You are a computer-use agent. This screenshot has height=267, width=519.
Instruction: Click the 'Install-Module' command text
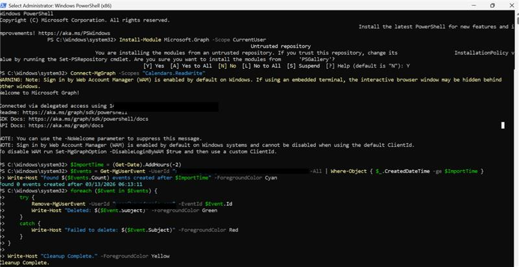pos(140,40)
